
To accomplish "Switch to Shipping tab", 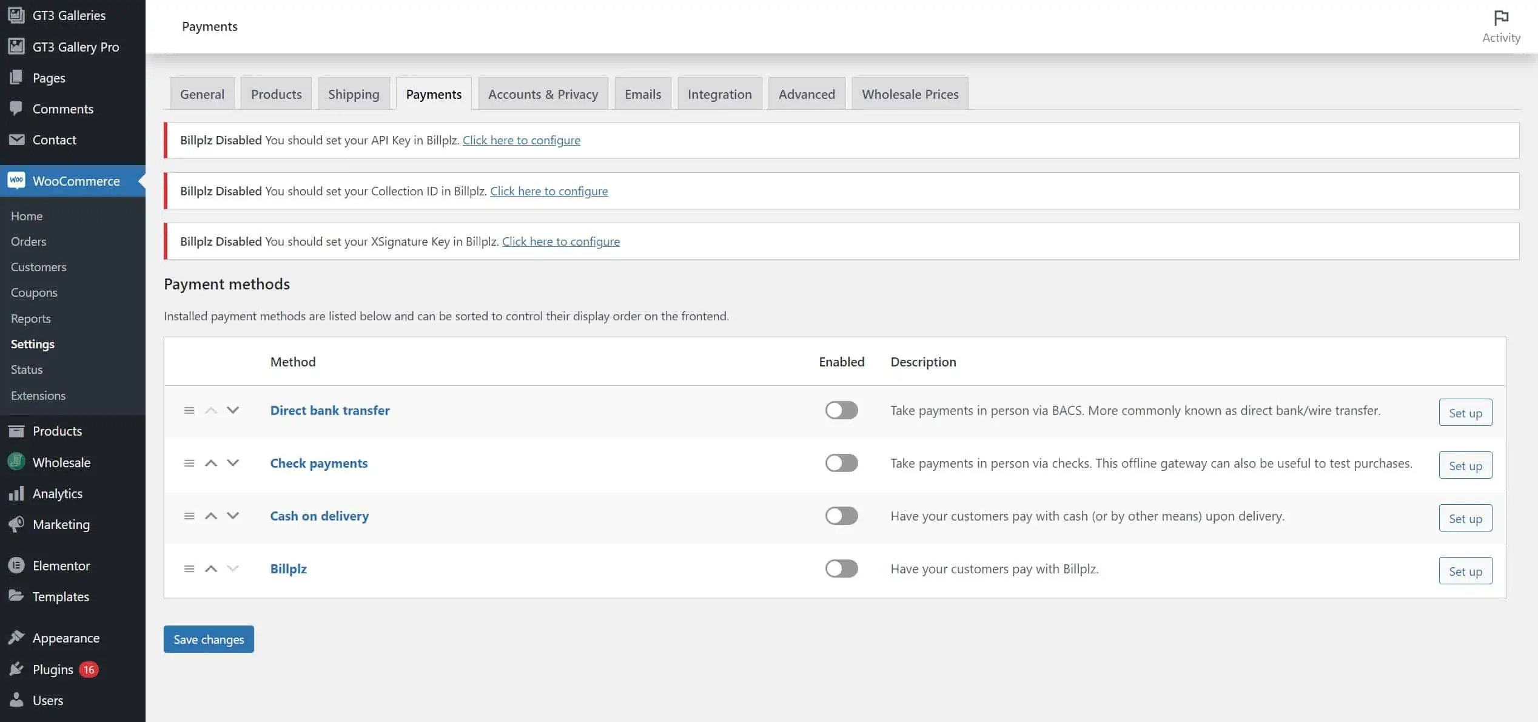I will pyautogui.click(x=354, y=94).
